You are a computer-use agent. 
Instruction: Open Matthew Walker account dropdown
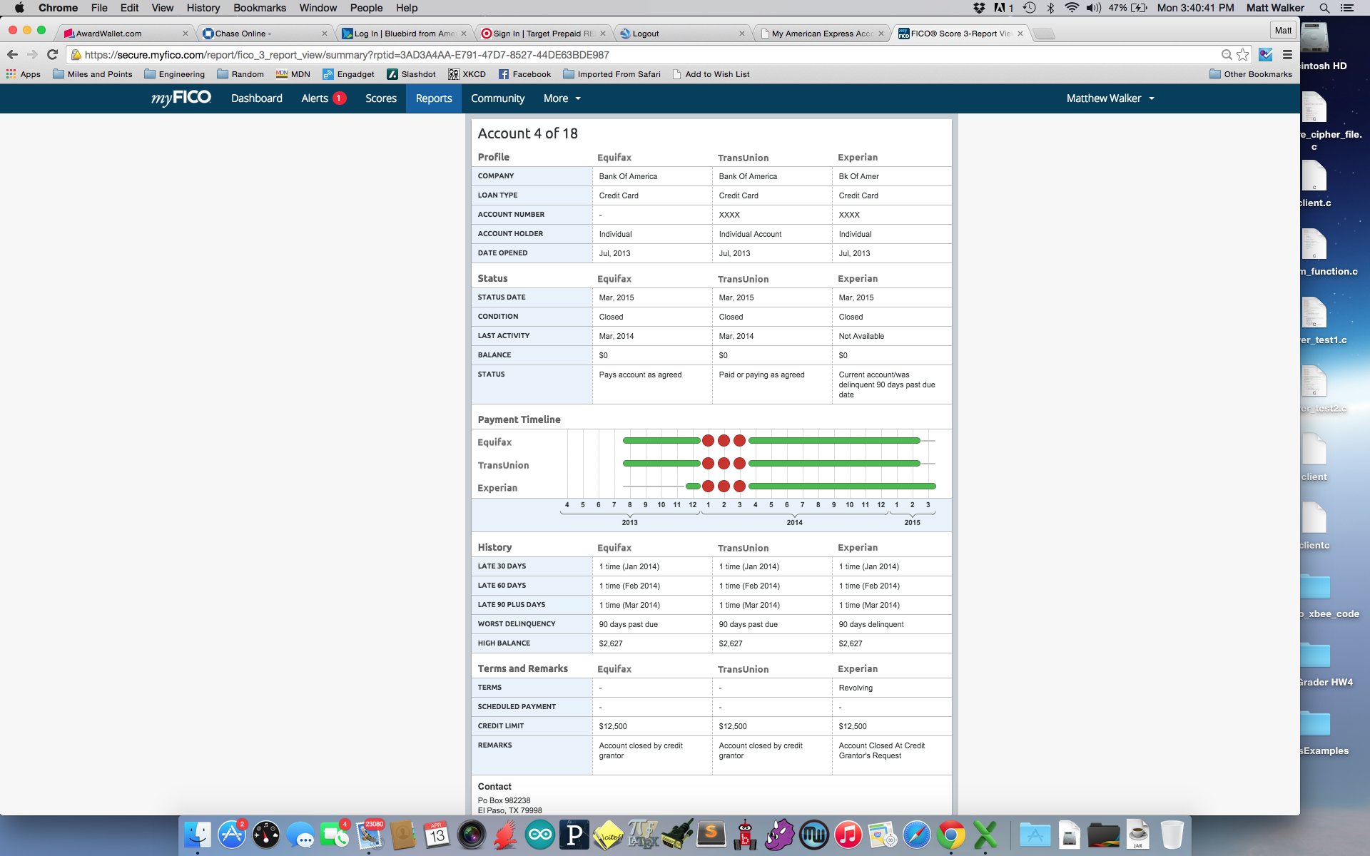click(1110, 98)
